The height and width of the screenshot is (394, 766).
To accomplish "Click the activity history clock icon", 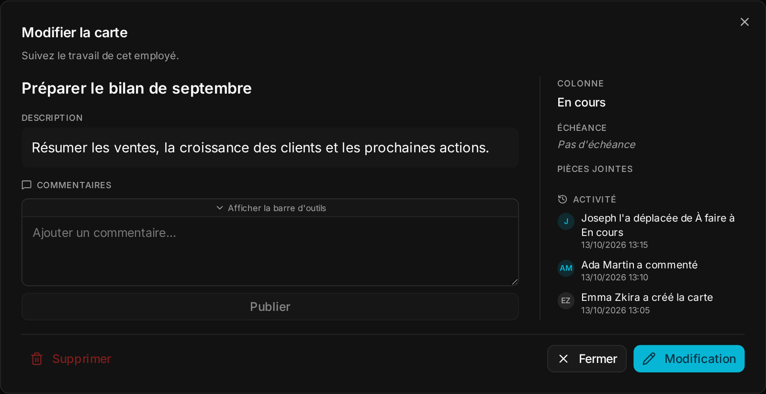I will click(x=563, y=199).
